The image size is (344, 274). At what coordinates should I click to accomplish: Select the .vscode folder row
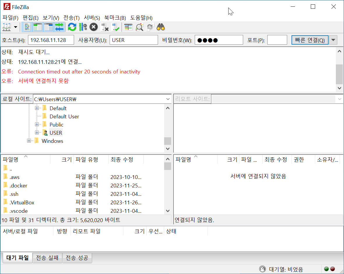(x=82, y=211)
